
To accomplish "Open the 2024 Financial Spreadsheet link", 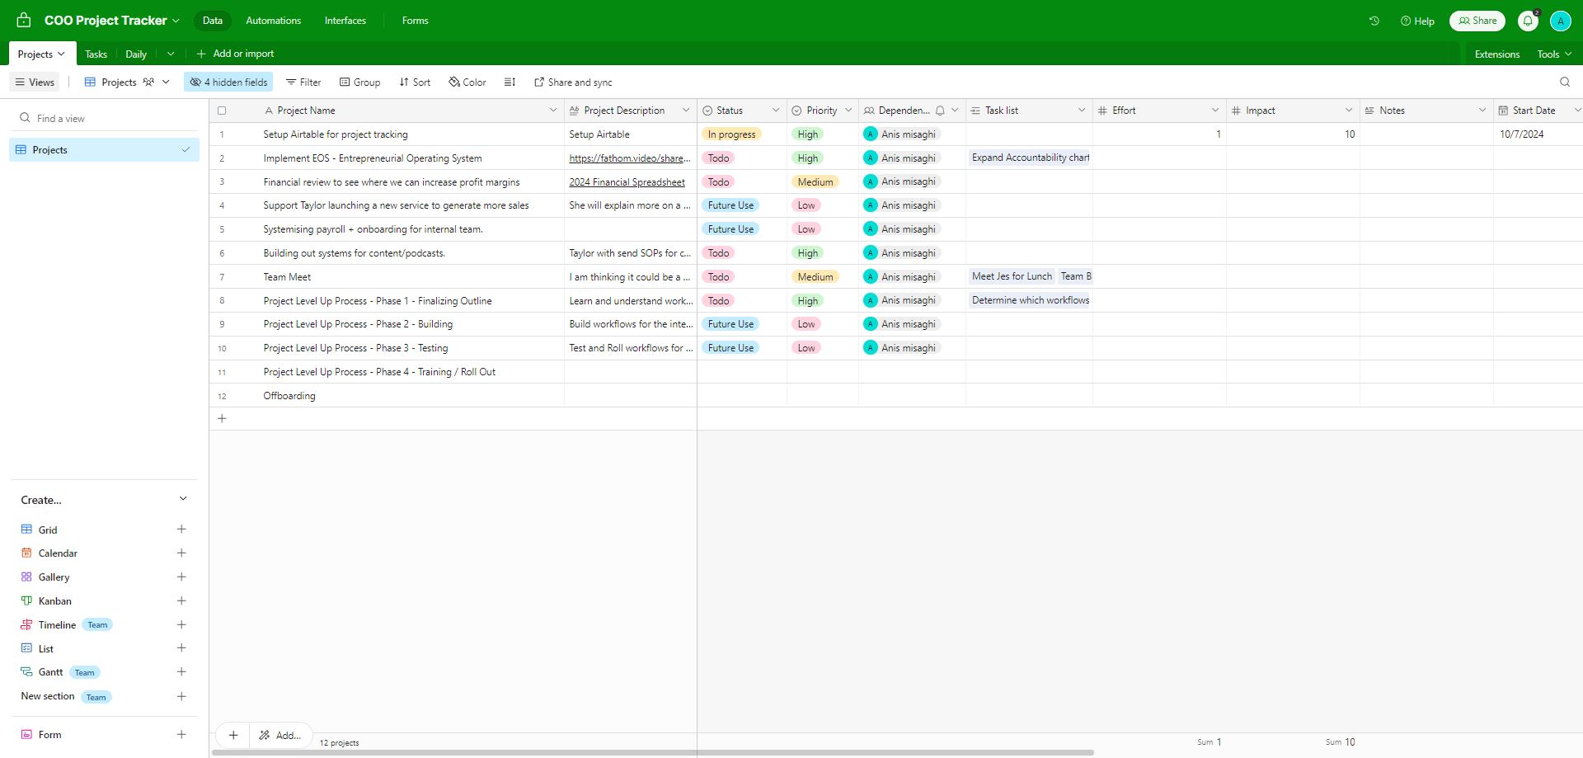I will [627, 182].
